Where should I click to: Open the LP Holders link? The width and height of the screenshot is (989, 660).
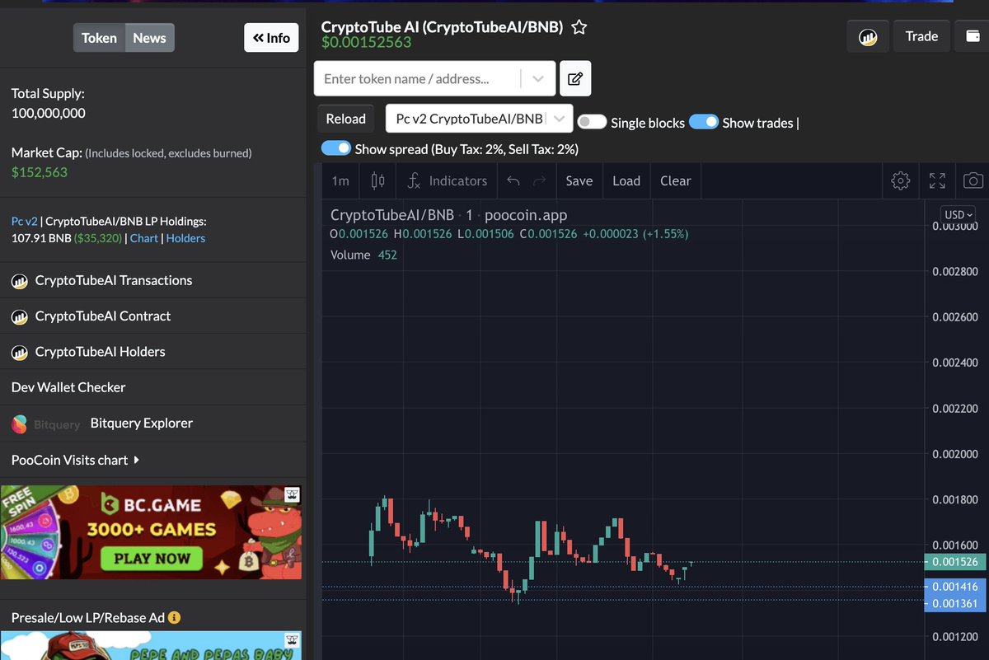[x=185, y=238]
